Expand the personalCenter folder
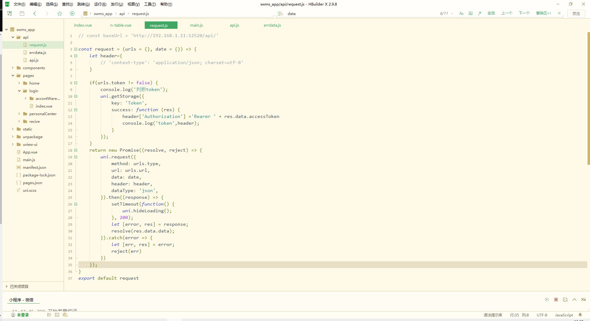This screenshot has width=590, height=321. [x=19, y=114]
